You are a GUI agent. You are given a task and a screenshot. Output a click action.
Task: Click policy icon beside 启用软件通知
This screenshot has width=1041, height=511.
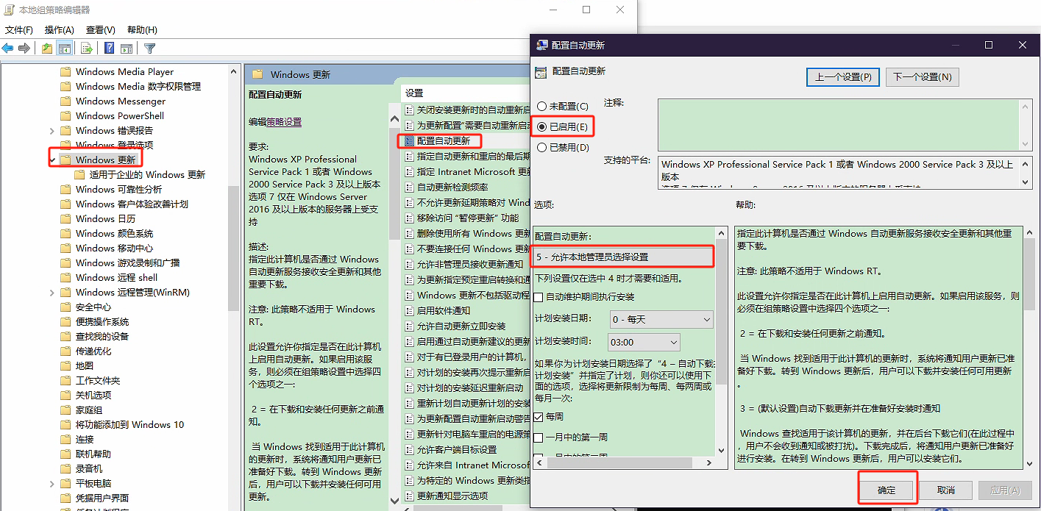click(410, 310)
